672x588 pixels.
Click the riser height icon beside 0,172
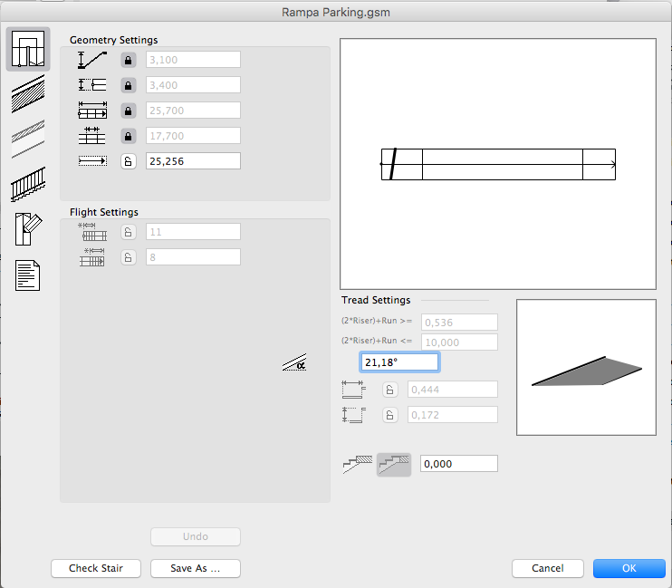click(354, 415)
